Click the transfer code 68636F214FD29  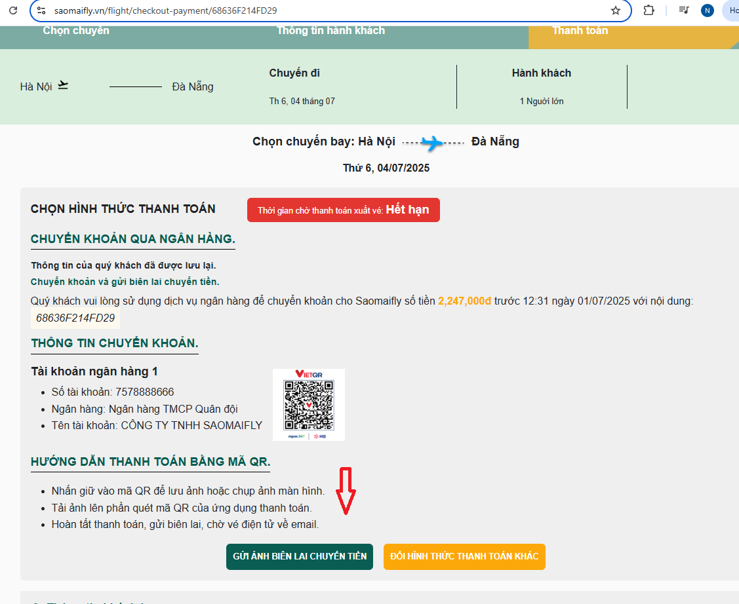75,318
